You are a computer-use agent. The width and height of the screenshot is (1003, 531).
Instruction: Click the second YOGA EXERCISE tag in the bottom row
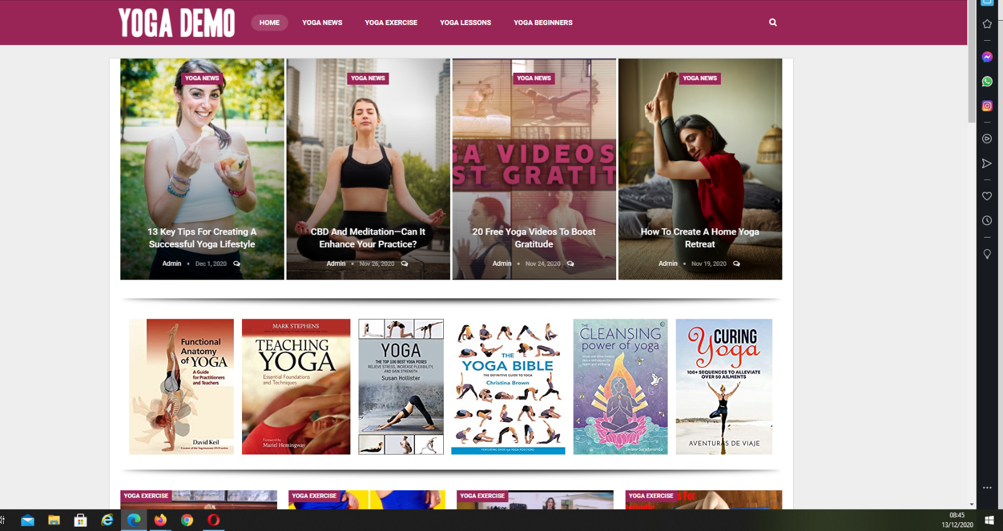[x=314, y=496]
